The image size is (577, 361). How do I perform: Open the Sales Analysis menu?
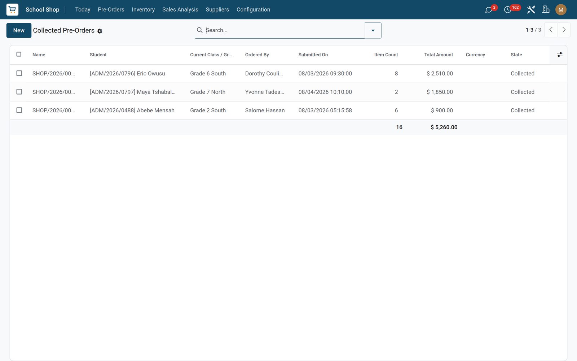180,10
